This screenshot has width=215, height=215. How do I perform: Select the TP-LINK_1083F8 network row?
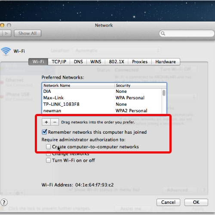[102, 104]
